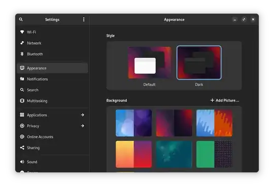Expand Privacy submenu arrow
This screenshot has width=274, height=189.
pyautogui.click(x=83, y=126)
